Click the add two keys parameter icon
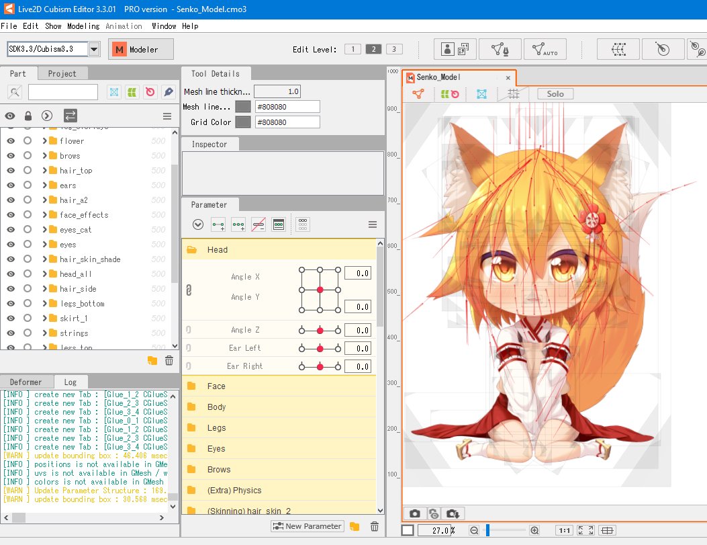 (218, 224)
